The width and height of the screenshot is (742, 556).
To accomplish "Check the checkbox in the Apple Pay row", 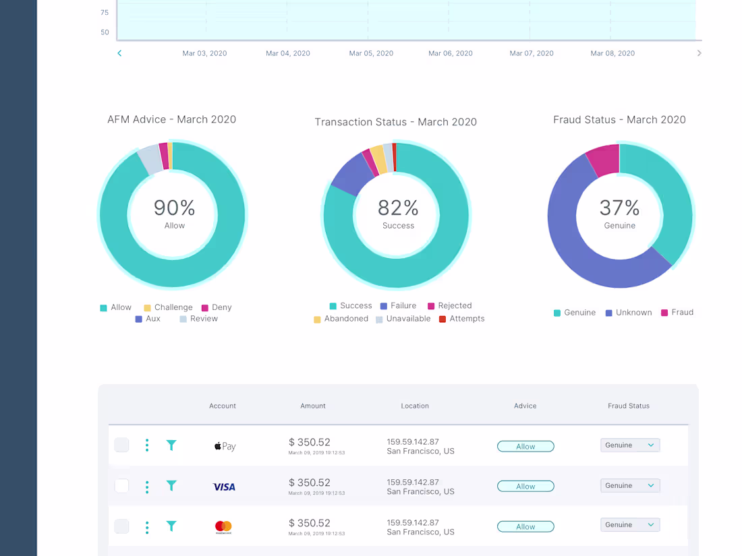I will tap(121, 445).
